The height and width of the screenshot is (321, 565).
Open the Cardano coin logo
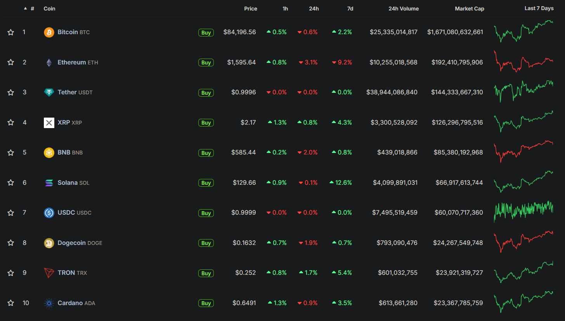49,303
